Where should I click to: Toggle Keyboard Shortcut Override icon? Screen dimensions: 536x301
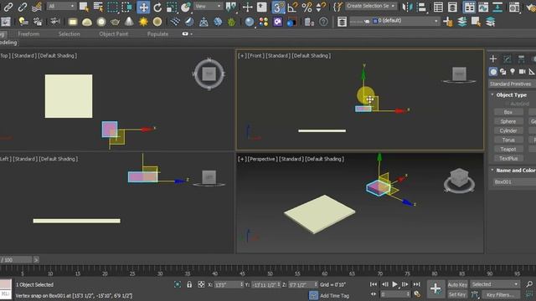(x=262, y=7)
